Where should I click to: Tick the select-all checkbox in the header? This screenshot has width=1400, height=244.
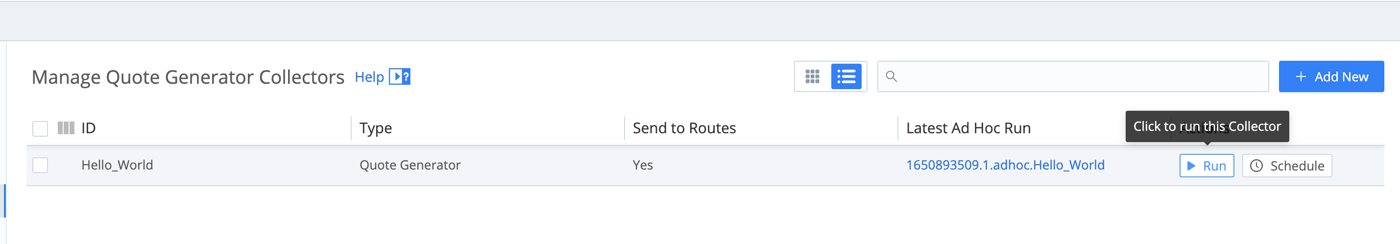(40, 129)
